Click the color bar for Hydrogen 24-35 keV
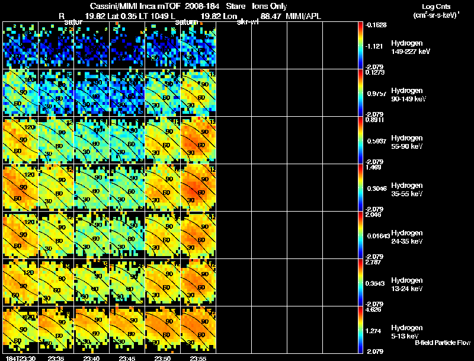Screen dimensions: 474x361 [x=360, y=235]
